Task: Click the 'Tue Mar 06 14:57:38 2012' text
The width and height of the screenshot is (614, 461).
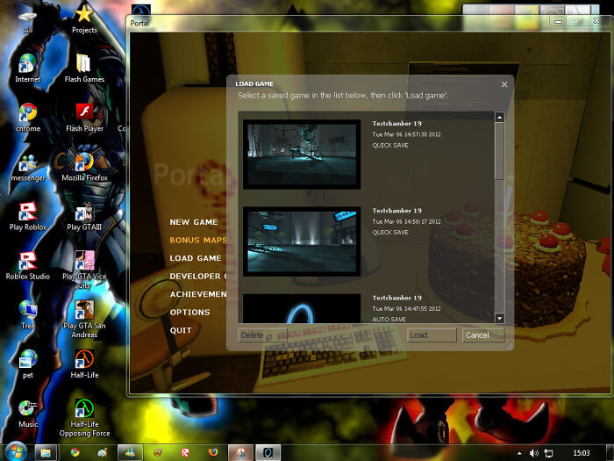Action: 406,134
